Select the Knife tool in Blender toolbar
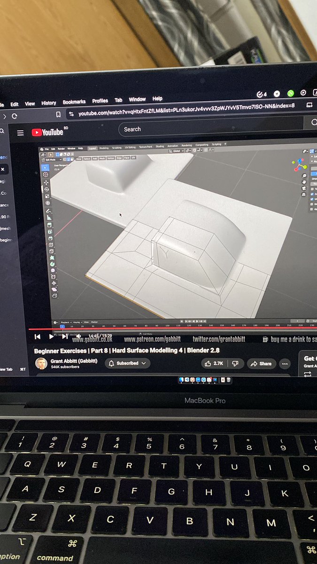The width and height of the screenshot is (317, 564). 51,251
